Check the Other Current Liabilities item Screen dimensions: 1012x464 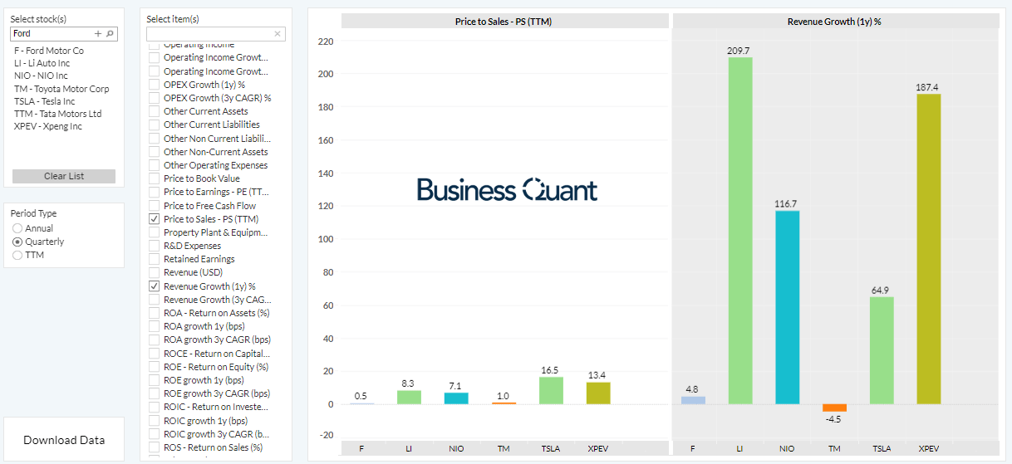click(x=154, y=125)
